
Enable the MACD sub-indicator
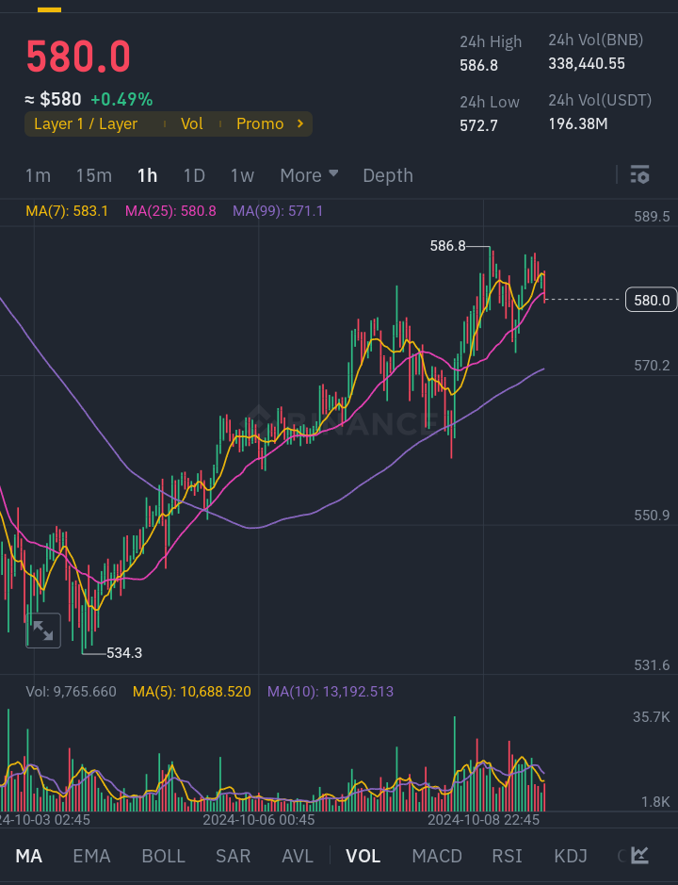[x=437, y=856]
